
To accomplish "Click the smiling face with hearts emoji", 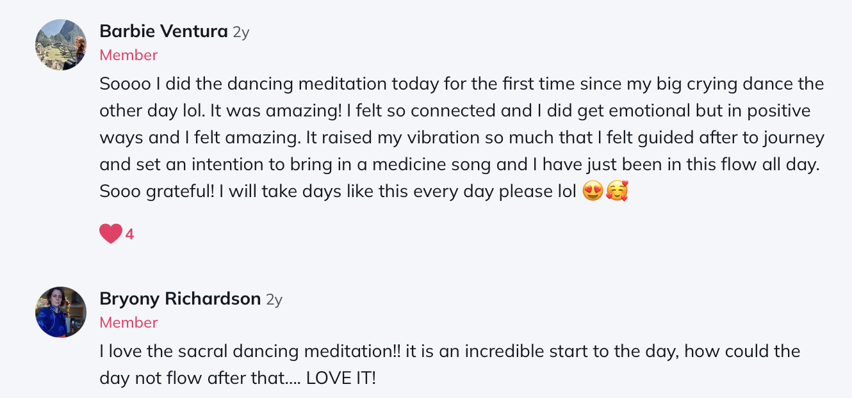I will (617, 192).
